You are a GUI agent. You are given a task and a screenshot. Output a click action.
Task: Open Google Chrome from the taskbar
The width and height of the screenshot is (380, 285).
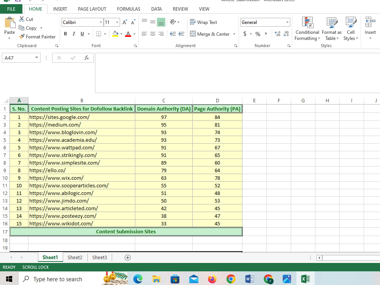(231, 279)
